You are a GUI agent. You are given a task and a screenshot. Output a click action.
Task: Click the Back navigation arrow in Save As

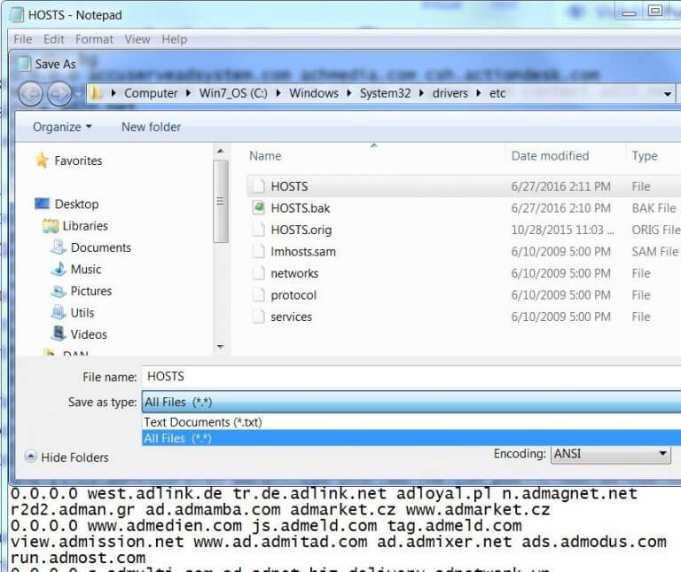coord(30,93)
